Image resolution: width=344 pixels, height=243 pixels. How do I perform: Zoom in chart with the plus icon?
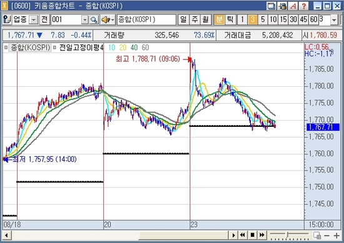(336, 236)
